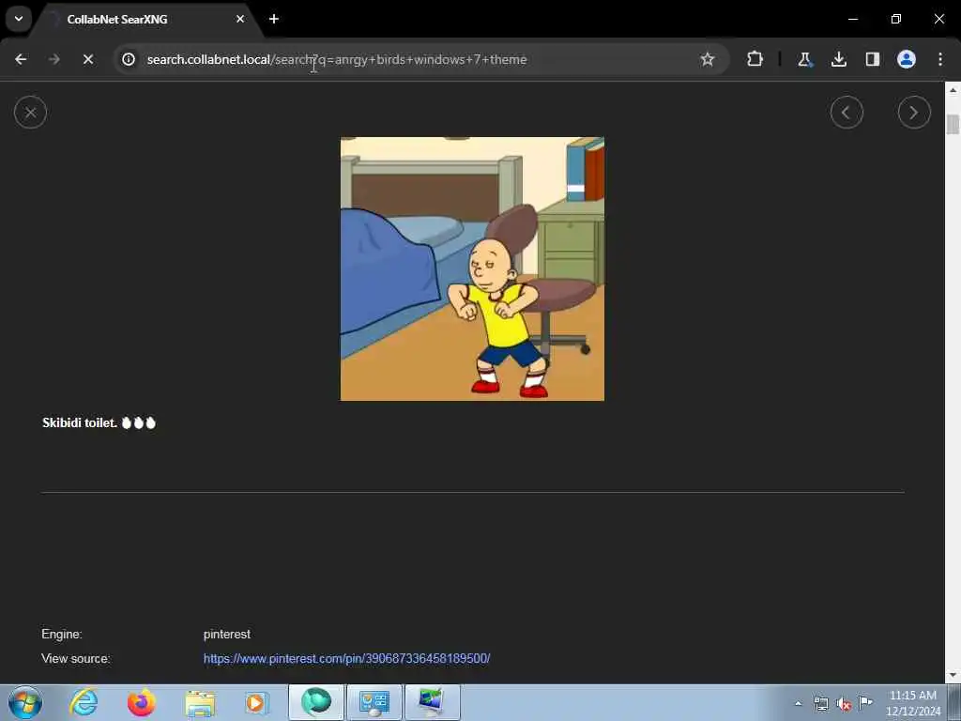The image size is (961, 721).
Task: Open a new browser tab
Action: (x=274, y=19)
